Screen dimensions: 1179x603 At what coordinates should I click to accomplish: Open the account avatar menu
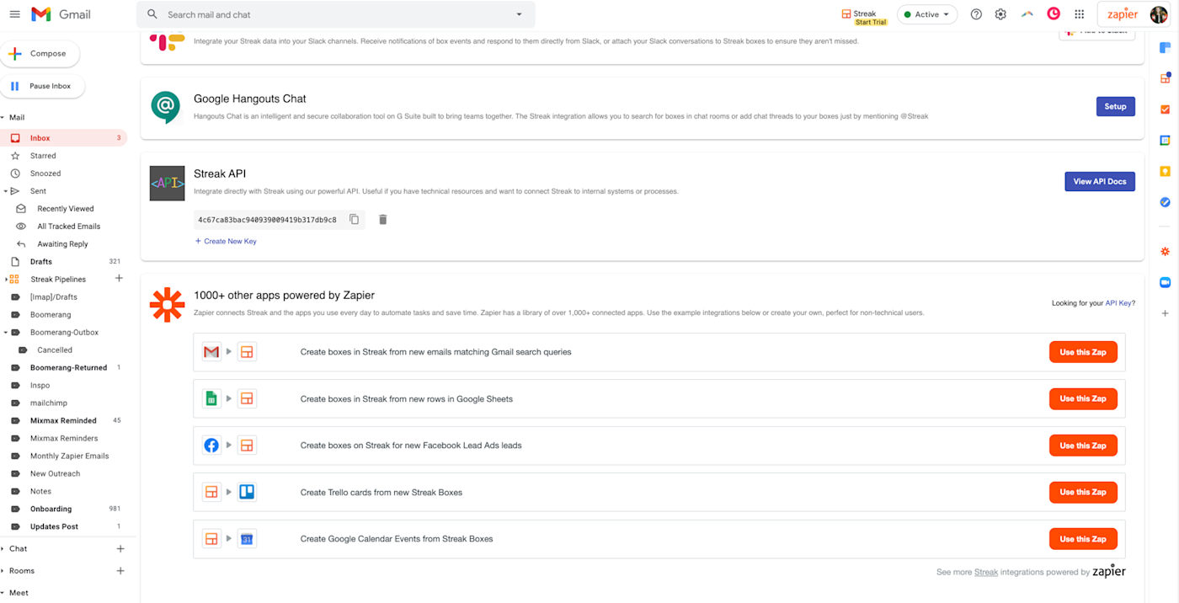(1159, 14)
